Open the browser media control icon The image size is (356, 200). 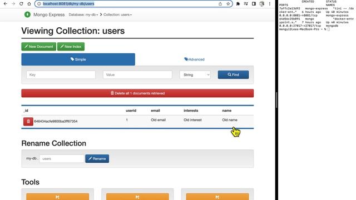coord(246,4)
